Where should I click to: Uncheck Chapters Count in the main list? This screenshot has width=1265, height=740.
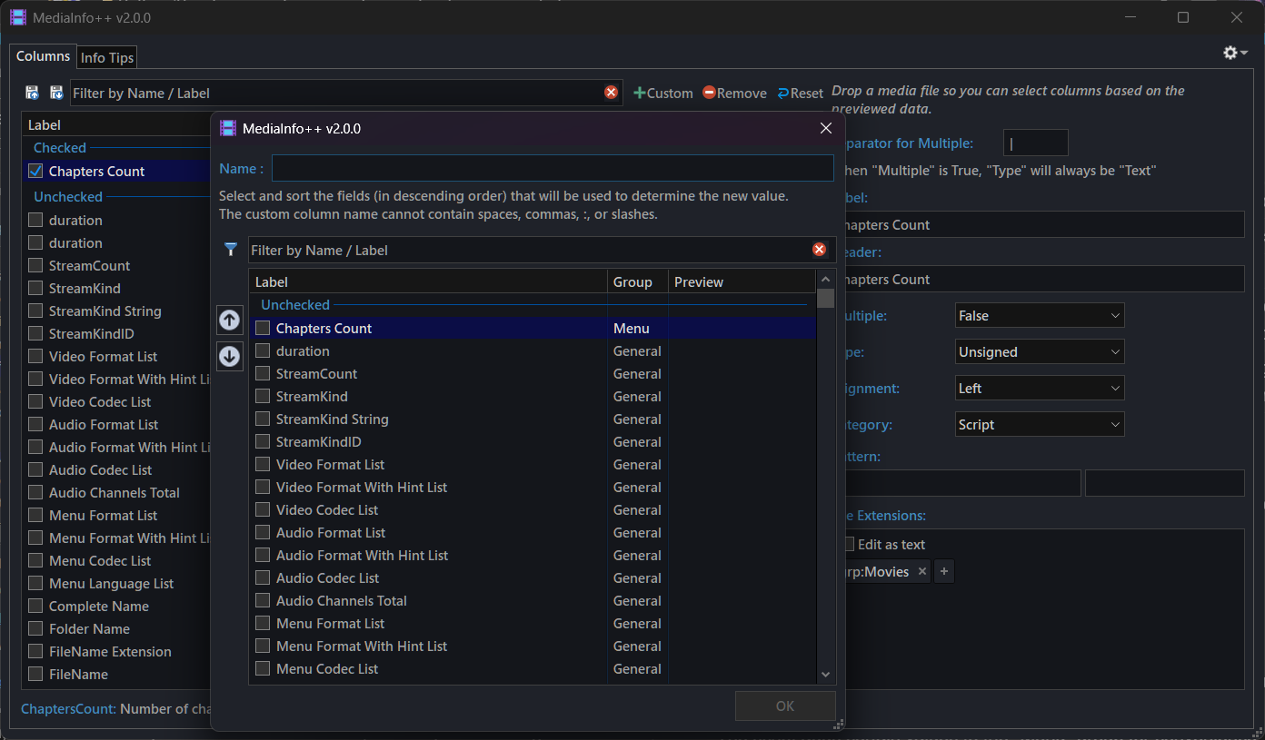(35, 172)
